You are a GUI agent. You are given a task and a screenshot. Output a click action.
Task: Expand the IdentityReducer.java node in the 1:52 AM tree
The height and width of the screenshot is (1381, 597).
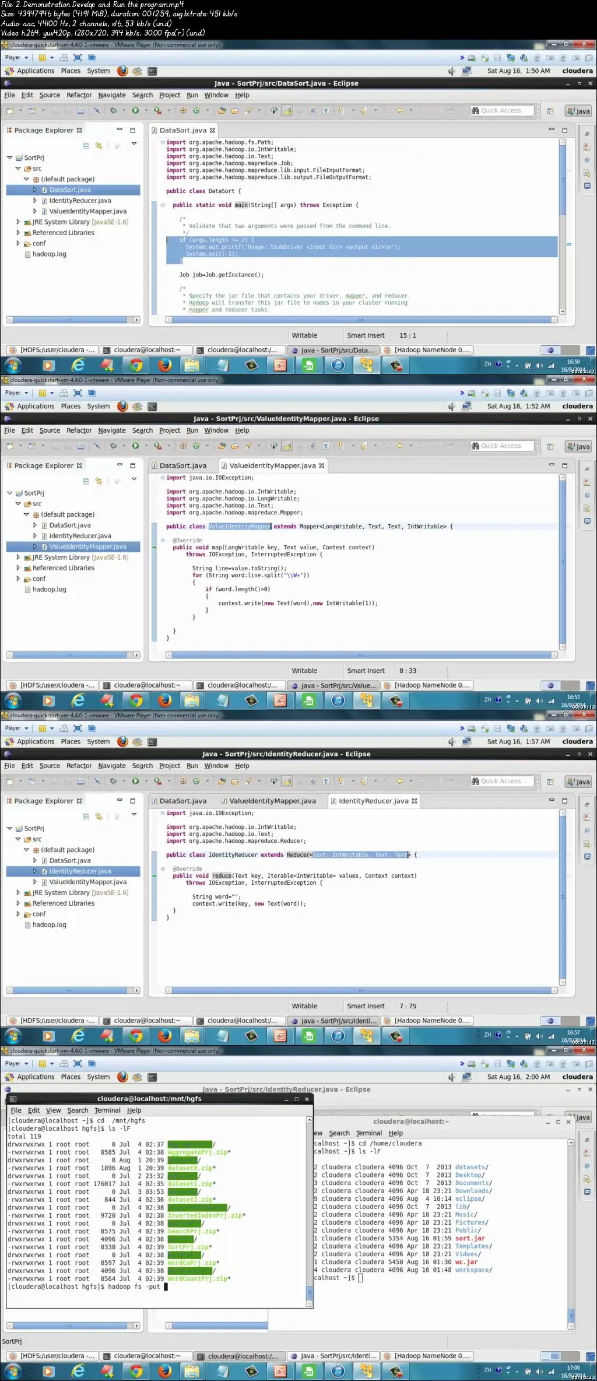click(34, 536)
